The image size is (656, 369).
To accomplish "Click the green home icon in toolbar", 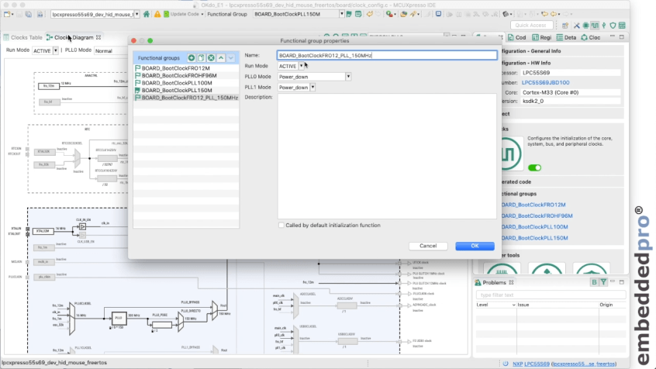I will (x=147, y=14).
